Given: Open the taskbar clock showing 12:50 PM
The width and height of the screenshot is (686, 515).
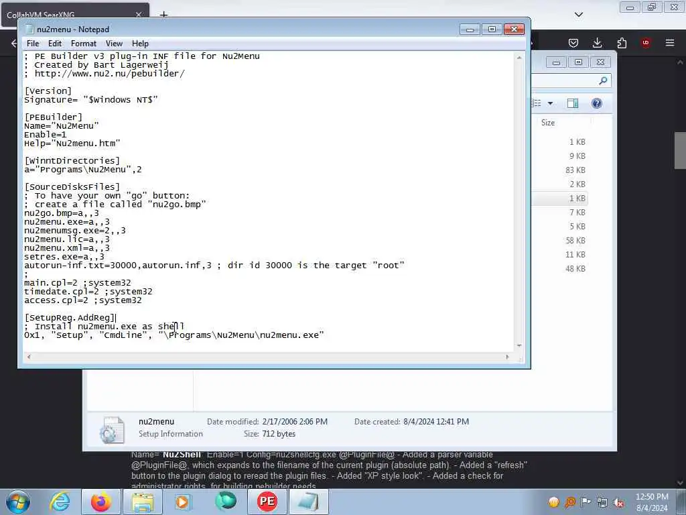Looking at the screenshot, I should [x=652, y=502].
